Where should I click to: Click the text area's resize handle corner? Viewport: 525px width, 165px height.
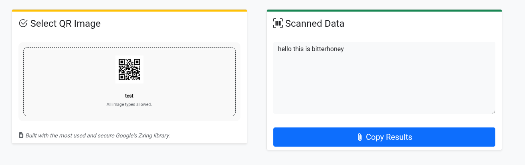493,112
